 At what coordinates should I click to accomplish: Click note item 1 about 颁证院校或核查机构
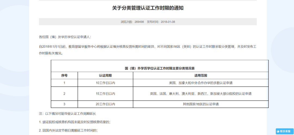[x=75, y=122]
